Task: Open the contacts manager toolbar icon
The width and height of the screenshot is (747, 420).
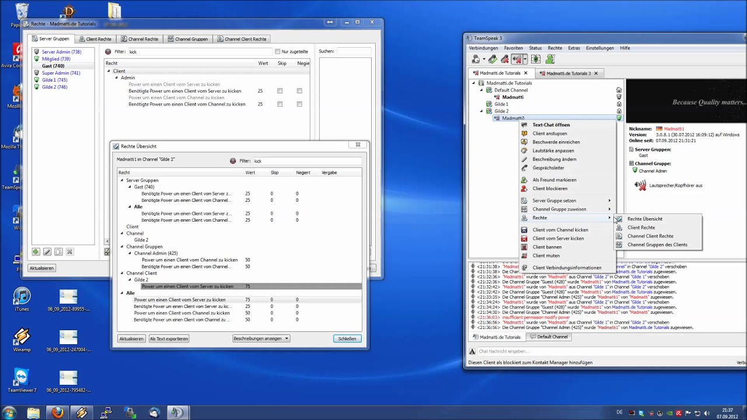Action: pos(549,59)
